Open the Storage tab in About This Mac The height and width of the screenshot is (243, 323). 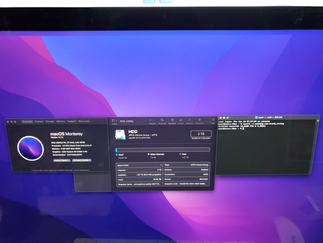tap(50, 121)
